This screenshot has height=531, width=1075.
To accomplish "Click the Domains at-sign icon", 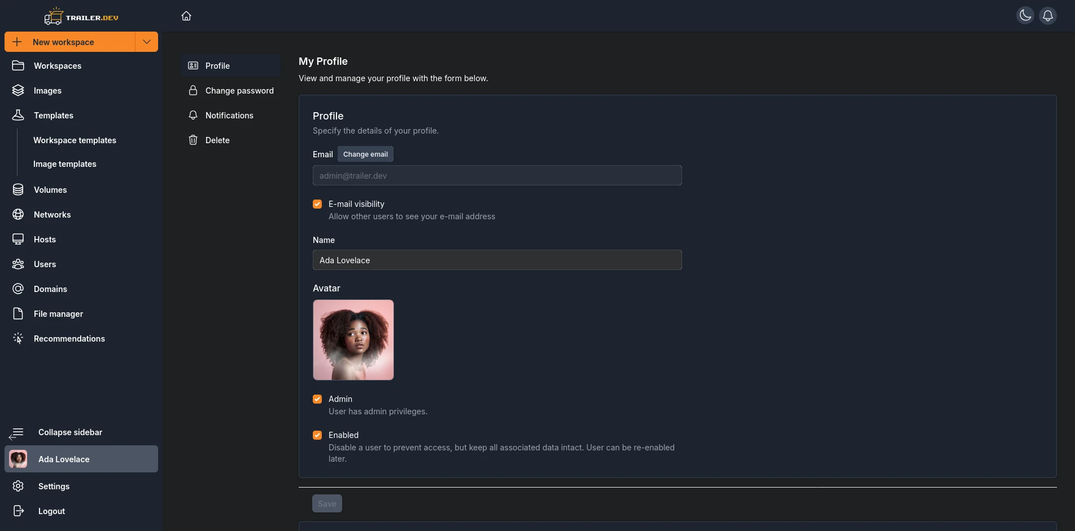I will tap(18, 289).
